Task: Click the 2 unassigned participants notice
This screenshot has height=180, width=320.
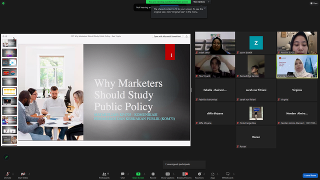Action: [184, 164]
